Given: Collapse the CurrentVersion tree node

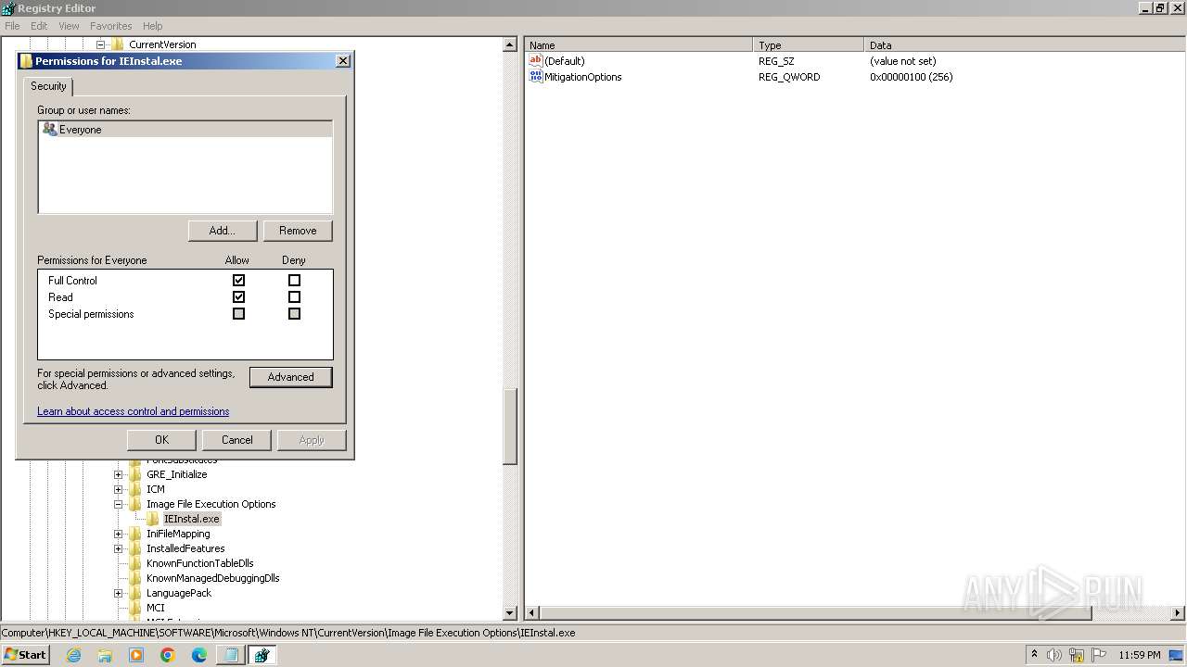Looking at the screenshot, I should coord(100,44).
